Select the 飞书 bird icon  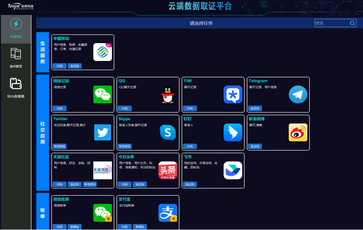coord(233,170)
